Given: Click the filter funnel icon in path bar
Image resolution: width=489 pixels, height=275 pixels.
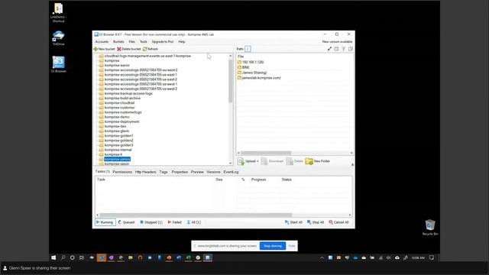Looking at the screenshot, I should pyautogui.click(x=343, y=49).
